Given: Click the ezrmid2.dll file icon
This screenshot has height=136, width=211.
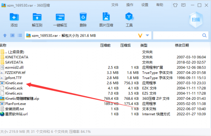Looking at the screenshot, I should point(2,67).
